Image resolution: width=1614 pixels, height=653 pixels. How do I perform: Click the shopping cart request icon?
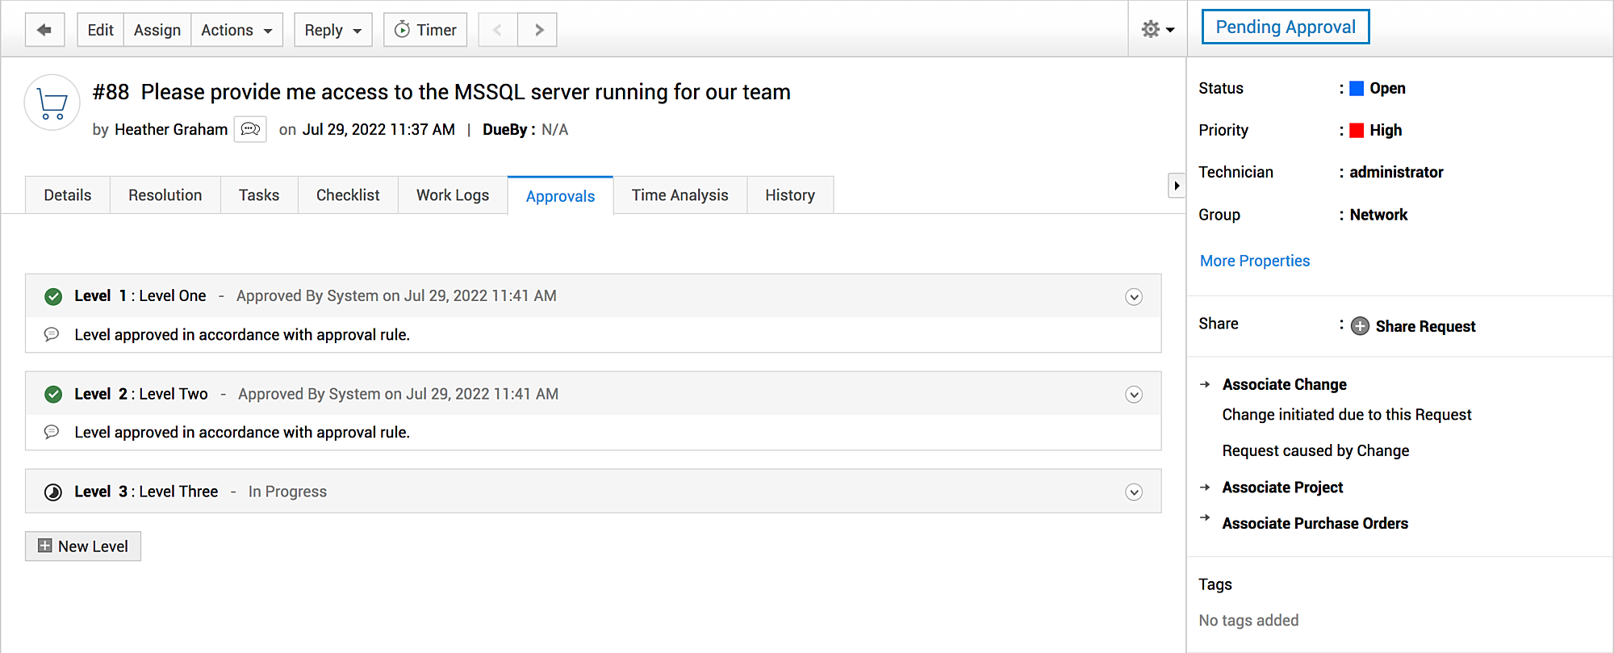pyautogui.click(x=52, y=103)
